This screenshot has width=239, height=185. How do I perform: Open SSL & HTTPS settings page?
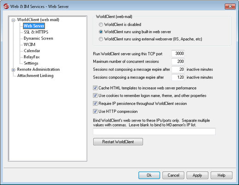(x=36, y=32)
